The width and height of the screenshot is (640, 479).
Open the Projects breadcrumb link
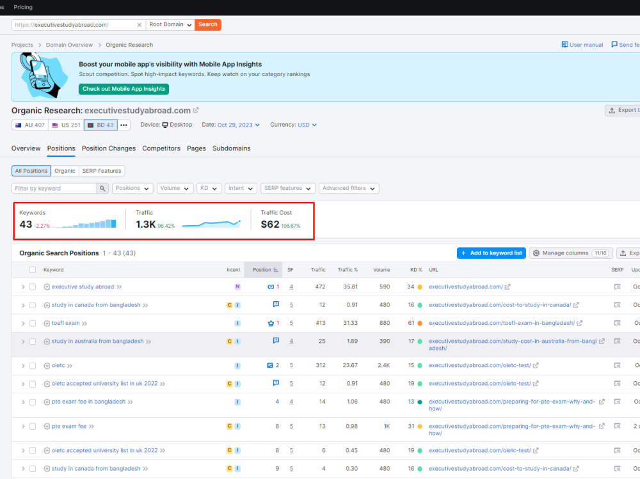[22, 45]
